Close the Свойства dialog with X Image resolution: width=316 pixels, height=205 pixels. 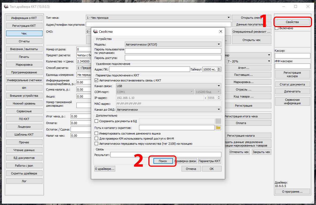pos(221,31)
